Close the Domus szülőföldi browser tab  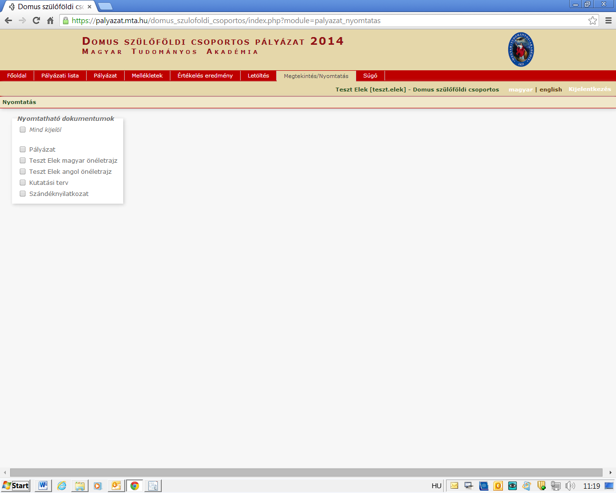89,7
